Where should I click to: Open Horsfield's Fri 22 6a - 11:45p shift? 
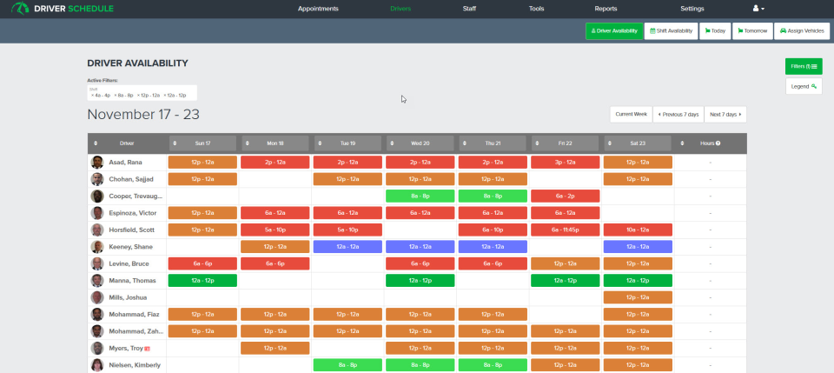click(x=565, y=230)
